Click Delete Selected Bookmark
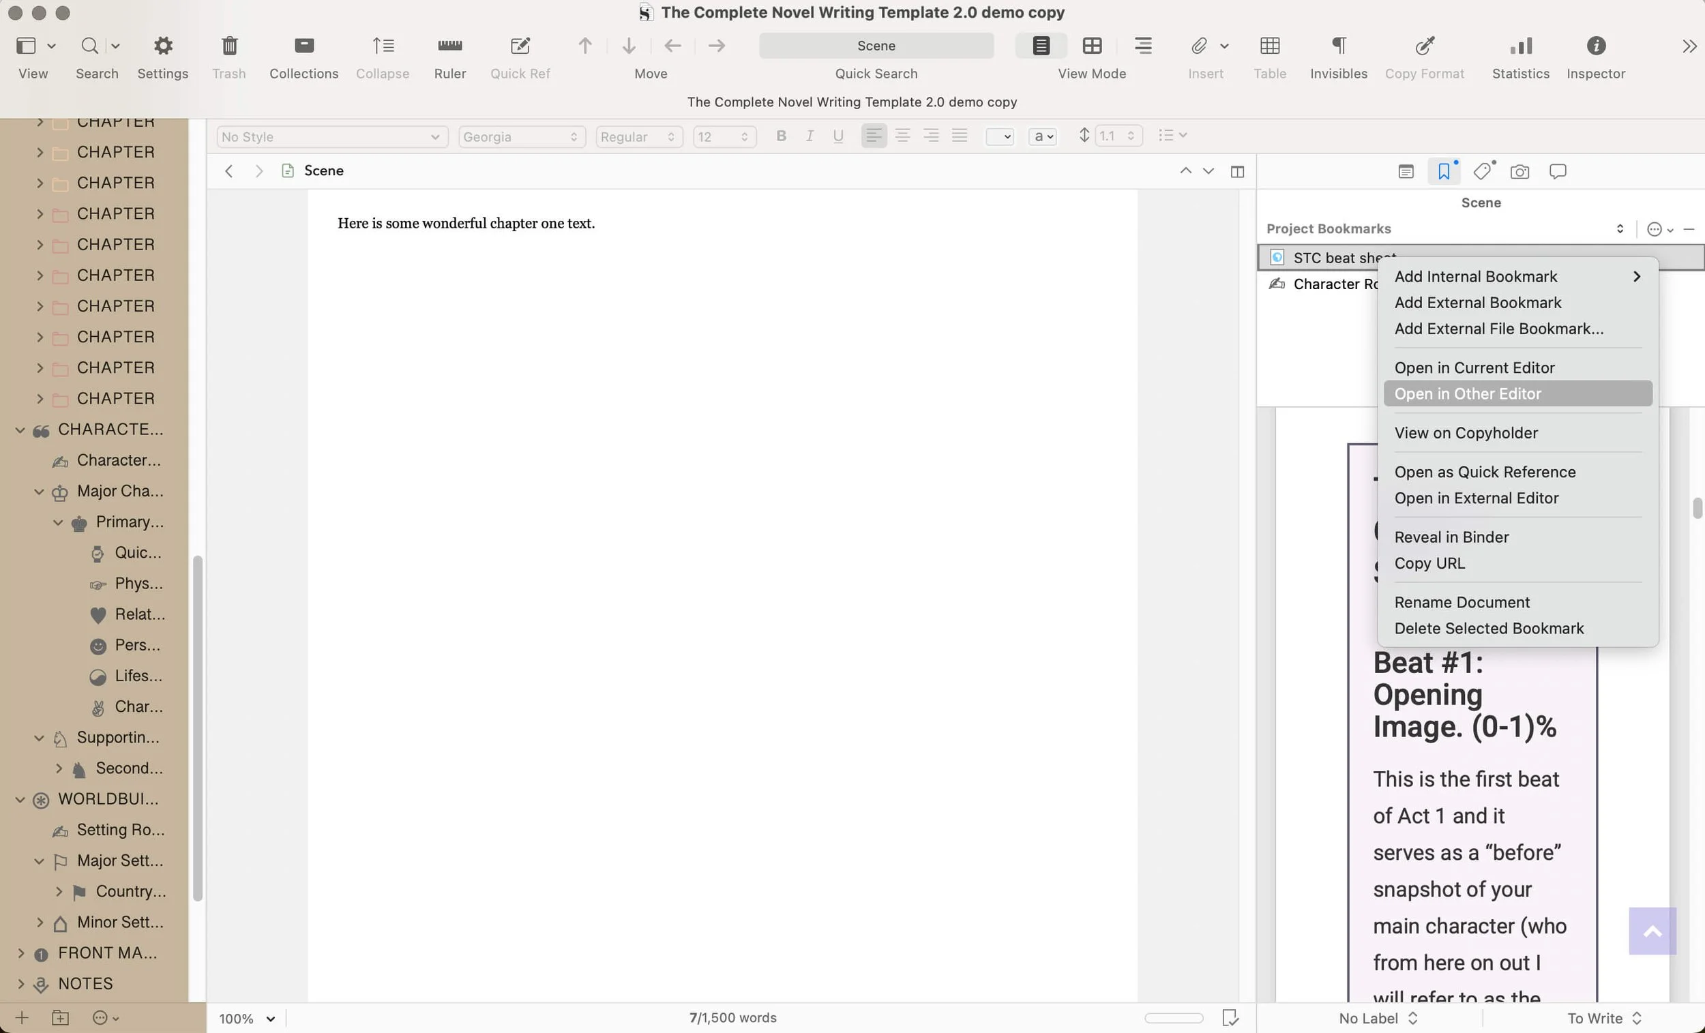This screenshot has height=1033, width=1705. click(x=1488, y=628)
